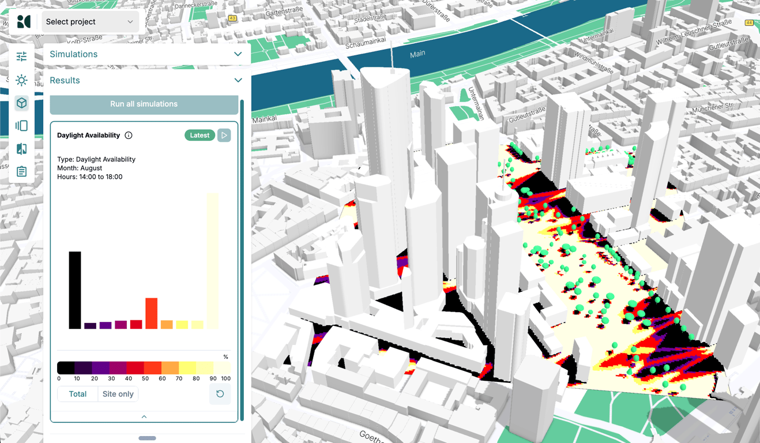Collapse the Daylight Availability card chevron
Screen dimensions: 760x443
point(144,416)
